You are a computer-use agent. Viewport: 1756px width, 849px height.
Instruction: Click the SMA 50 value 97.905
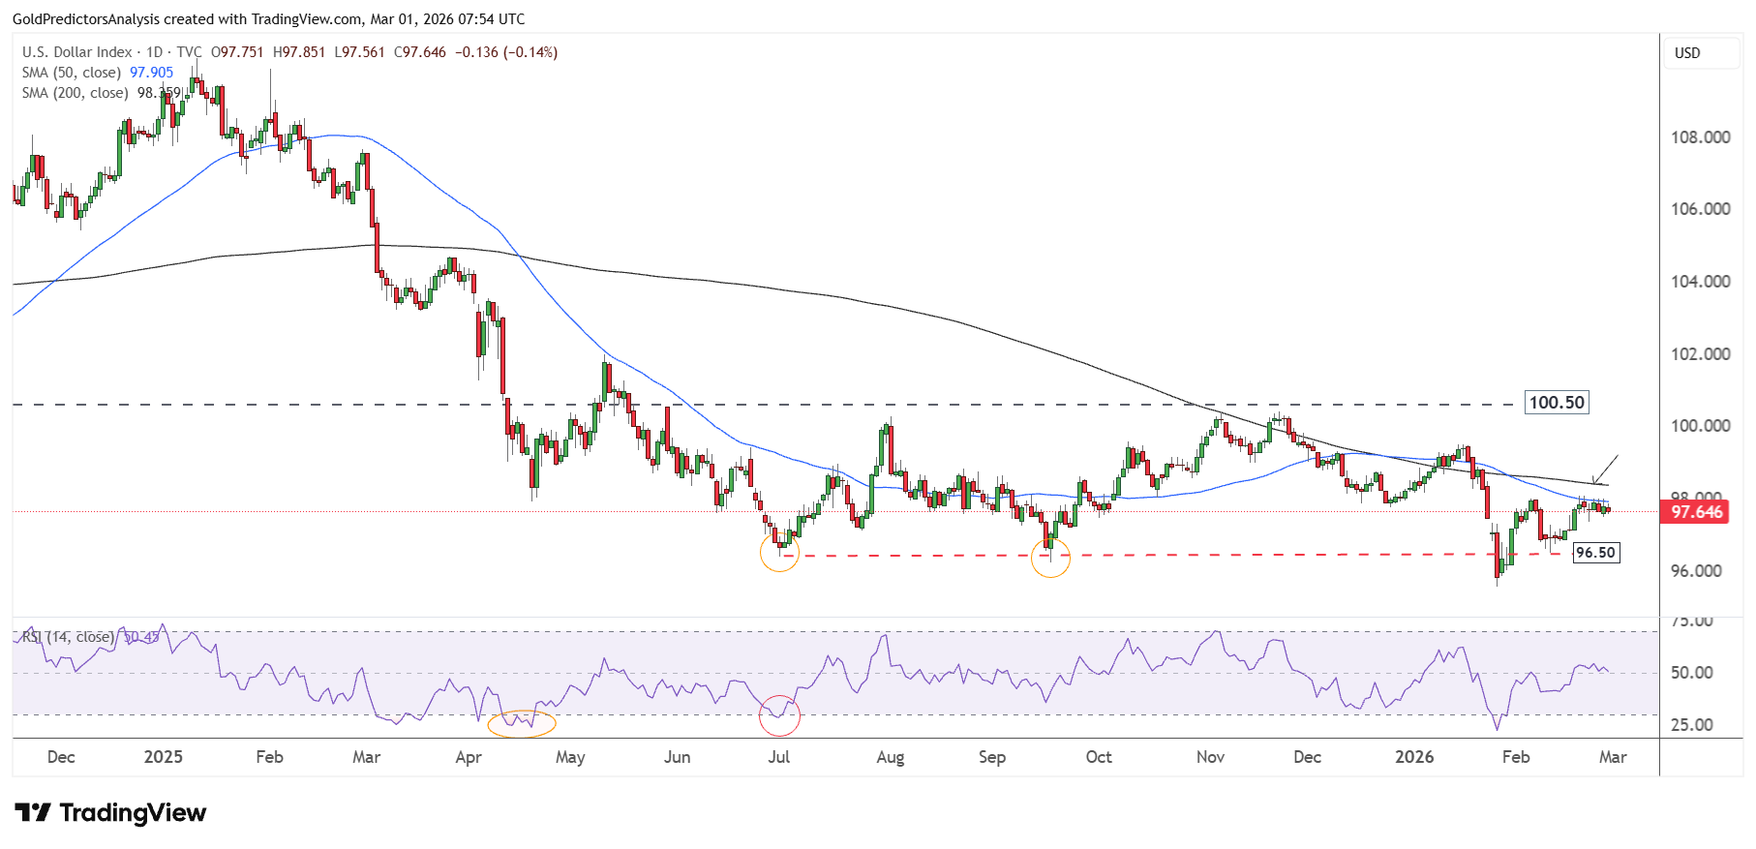click(x=152, y=73)
